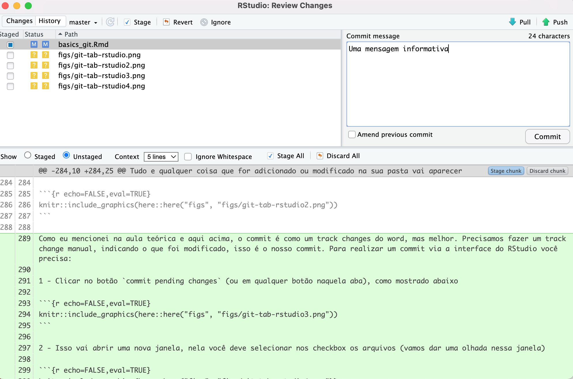Click the Push button label
This screenshot has height=379, width=573.
(x=560, y=22)
